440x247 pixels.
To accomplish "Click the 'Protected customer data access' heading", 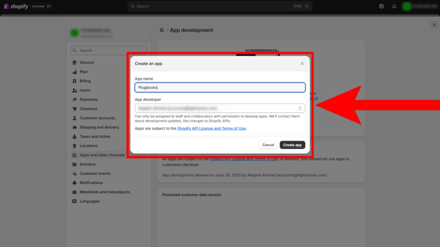I will coord(192,195).
